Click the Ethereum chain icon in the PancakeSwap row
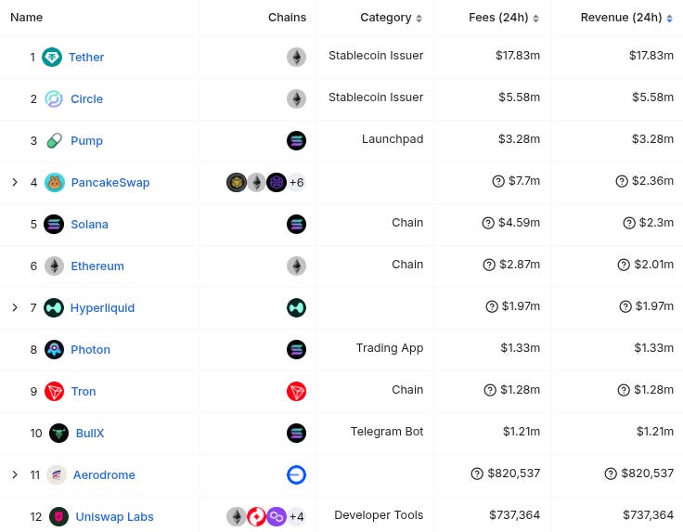683x532 pixels. [x=256, y=183]
